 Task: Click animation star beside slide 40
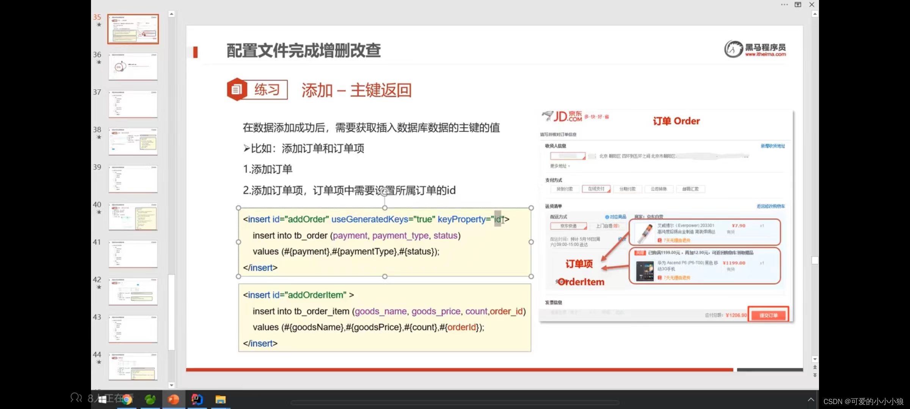click(99, 212)
